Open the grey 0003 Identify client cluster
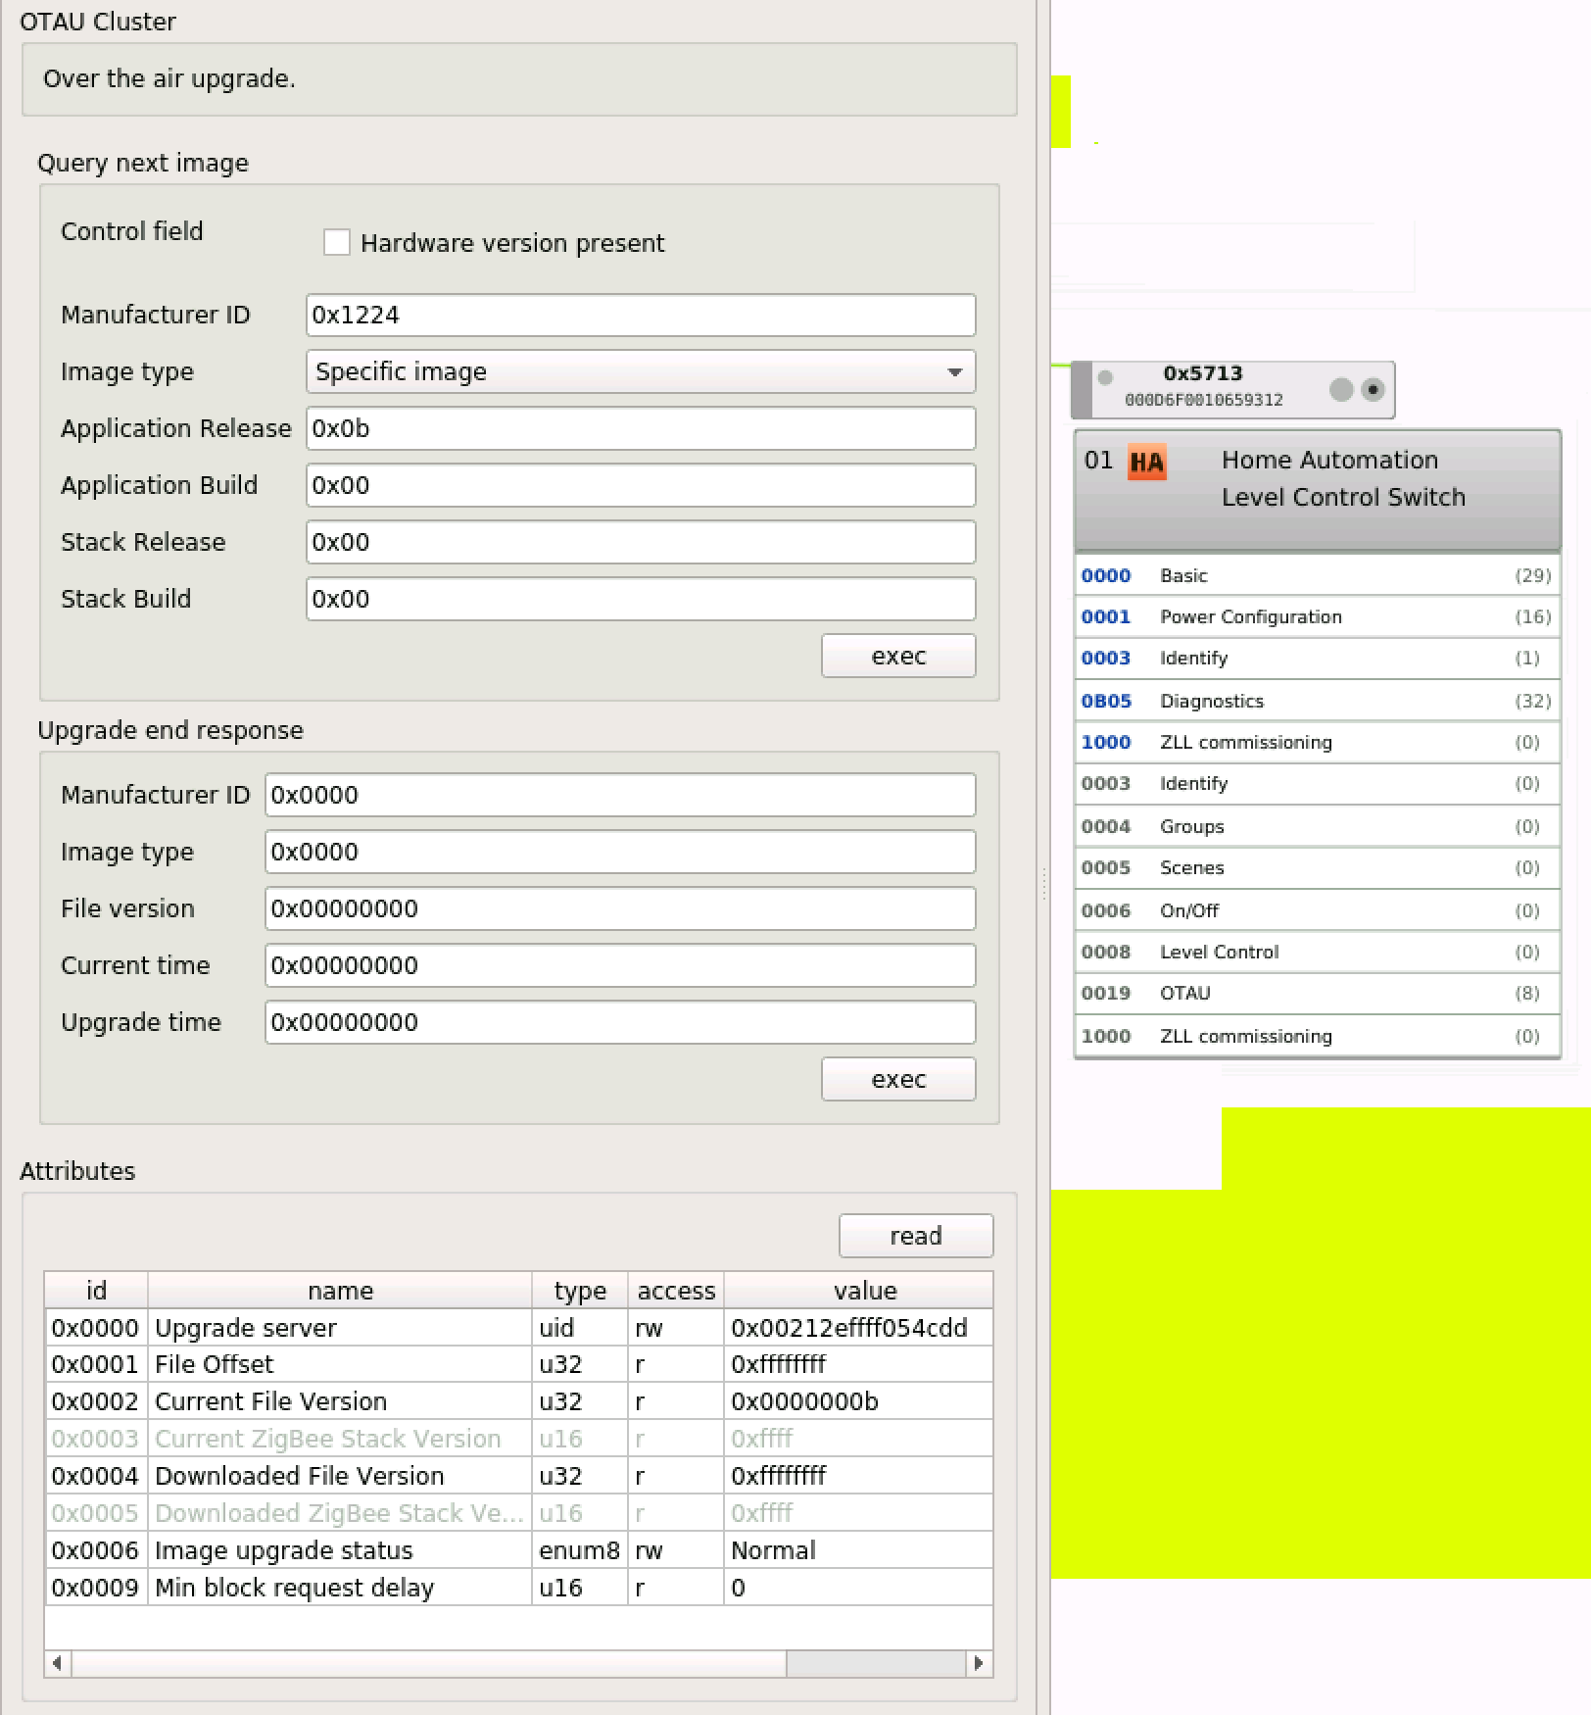The height and width of the screenshot is (1715, 1591). (x=1318, y=783)
